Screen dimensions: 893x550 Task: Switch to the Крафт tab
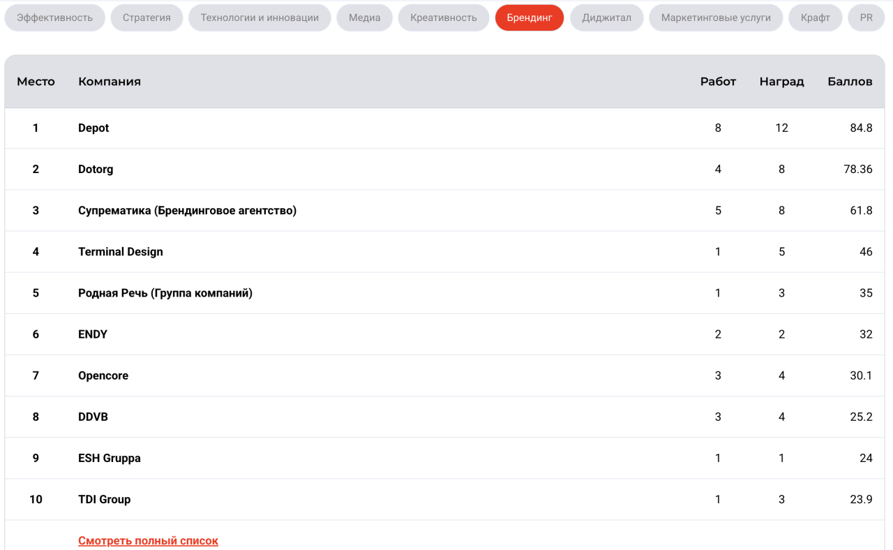click(816, 17)
